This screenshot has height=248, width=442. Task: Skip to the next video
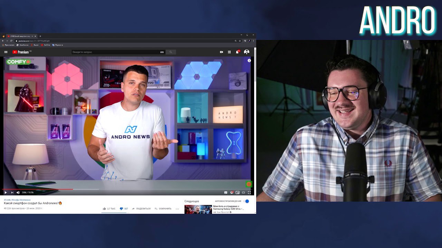12,193
